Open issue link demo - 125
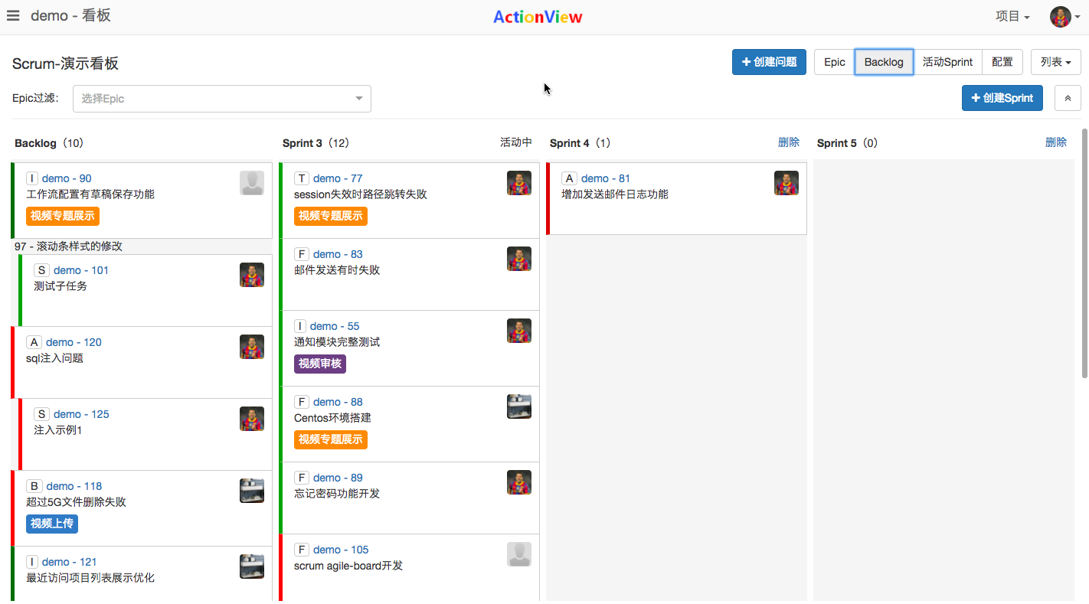 [81, 414]
